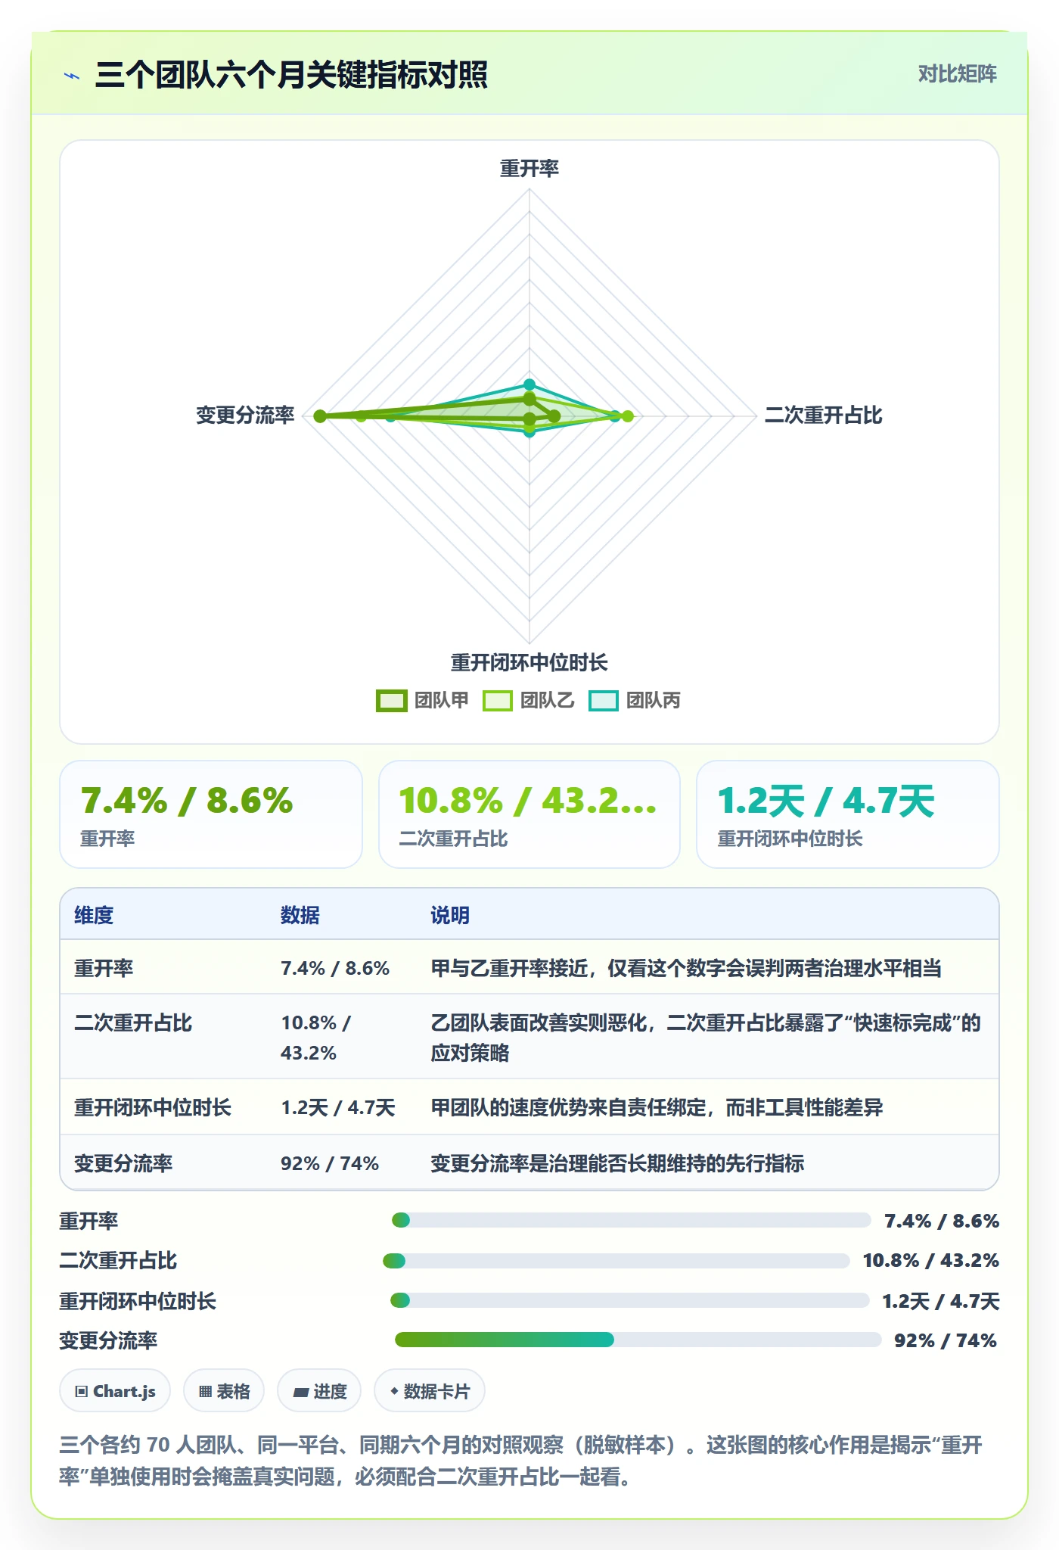
Task: Click the 变更分流率 progress bar
Action: pos(638,1340)
